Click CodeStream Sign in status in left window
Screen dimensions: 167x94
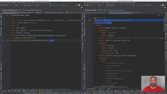[31, 93]
